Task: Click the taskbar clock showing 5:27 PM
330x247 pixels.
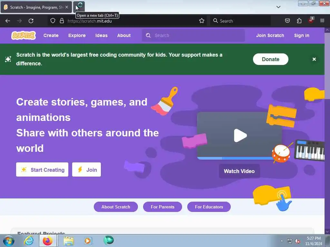Action: point(314,241)
